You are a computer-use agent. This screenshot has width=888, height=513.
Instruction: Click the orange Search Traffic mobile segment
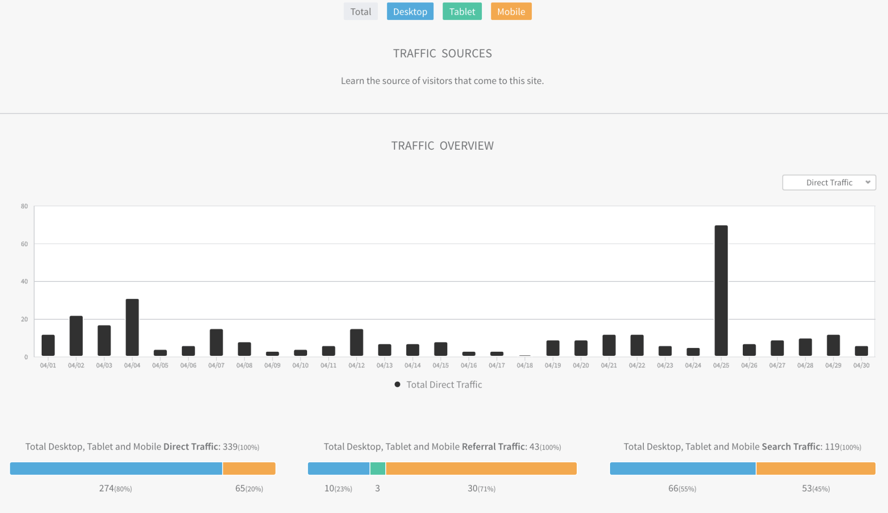(815, 469)
